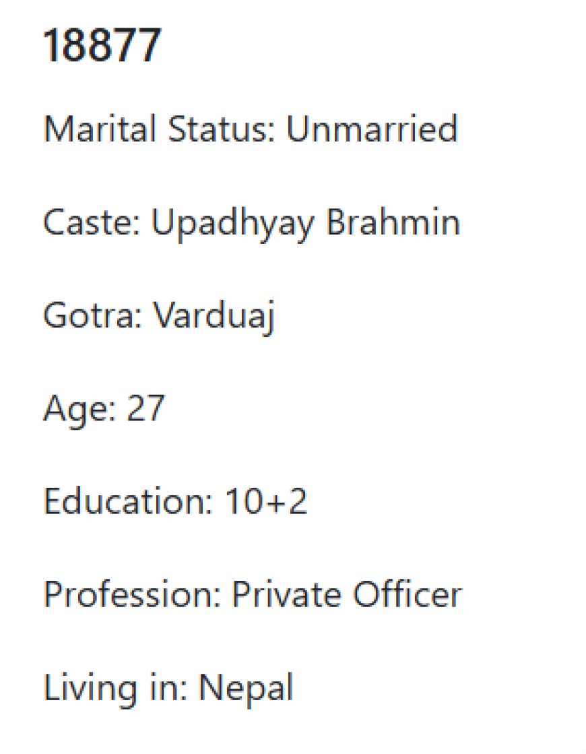The image size is (586, 754).
Task: Click the word Living
Action: tap(90, 689)
